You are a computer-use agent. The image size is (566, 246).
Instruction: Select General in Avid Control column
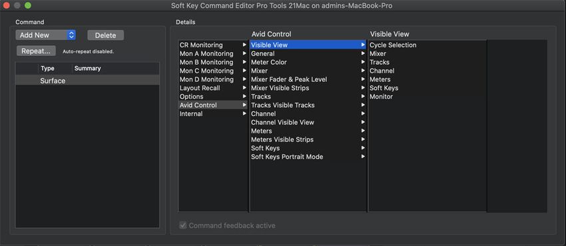308,53
